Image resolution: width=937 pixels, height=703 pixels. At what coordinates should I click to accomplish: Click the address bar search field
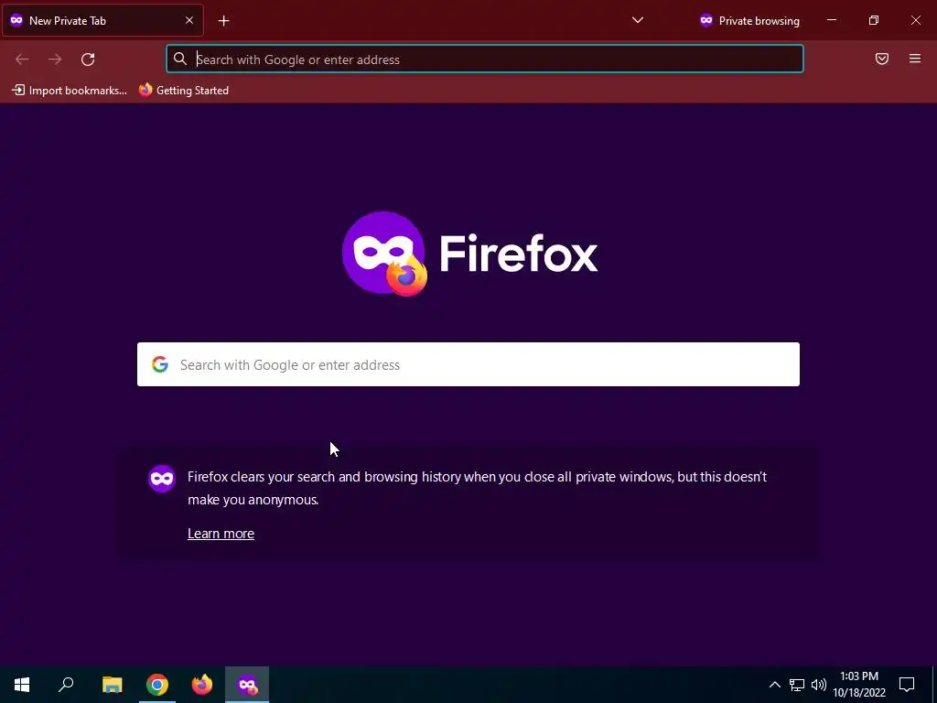point(485,59)
